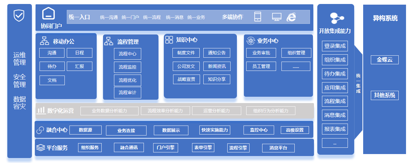This screenshot has width=412, height=163.
Task: Click the 数字化运营 bar chart icon
Action: coord(41,110)
